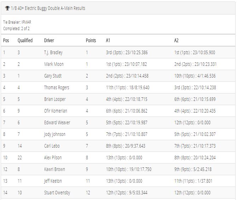Image resolution: width=237 pixels, height=200 pixels.
Task: Open Edward Weaver driver link
Action: [x=57, y=122]
